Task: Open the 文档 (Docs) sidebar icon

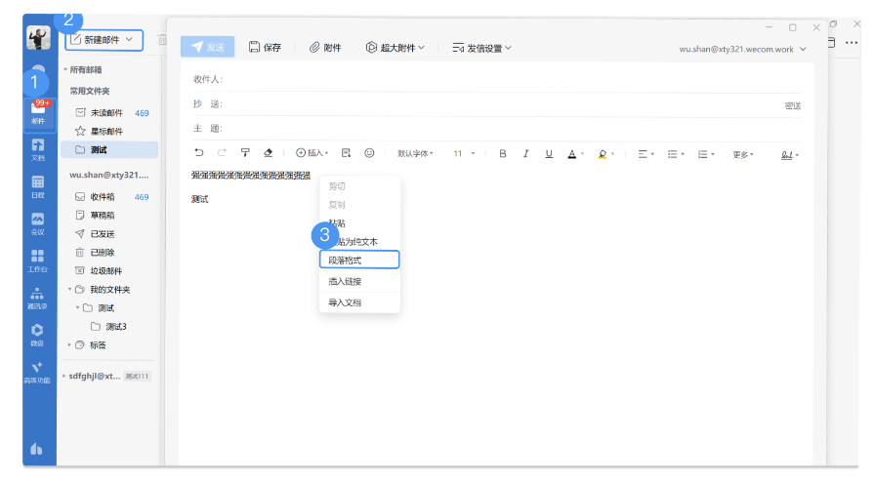Action: 38,148
